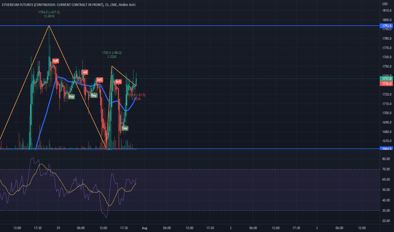Click the 1700.00 price axis label

click(387, 113)
